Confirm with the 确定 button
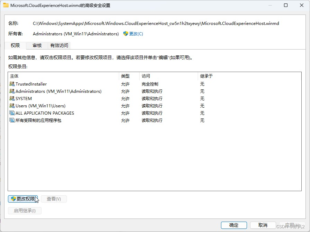This screenshot has width=310, height=232. (234, 225)
